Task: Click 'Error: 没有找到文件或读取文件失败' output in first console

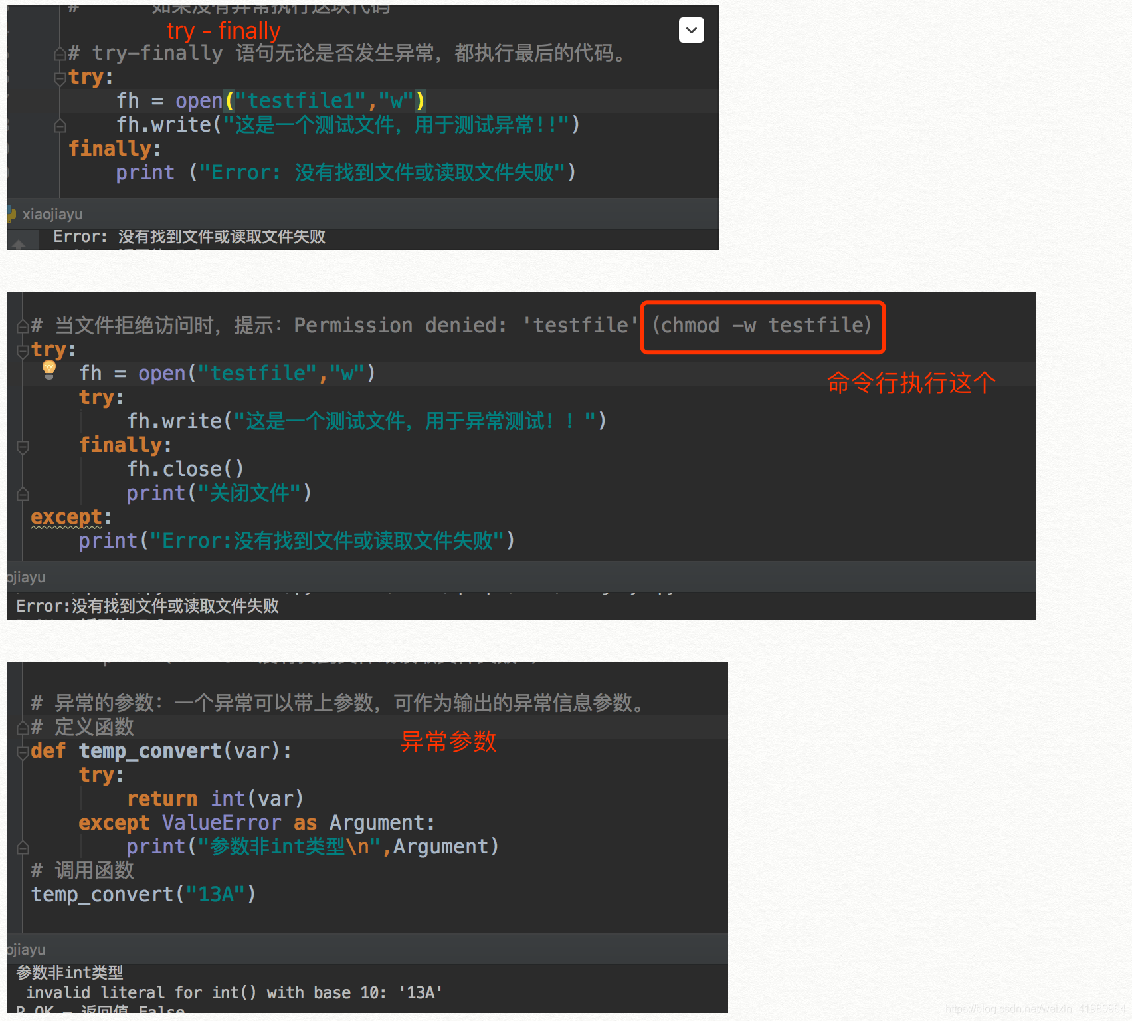Action: [x=189, y=237]
